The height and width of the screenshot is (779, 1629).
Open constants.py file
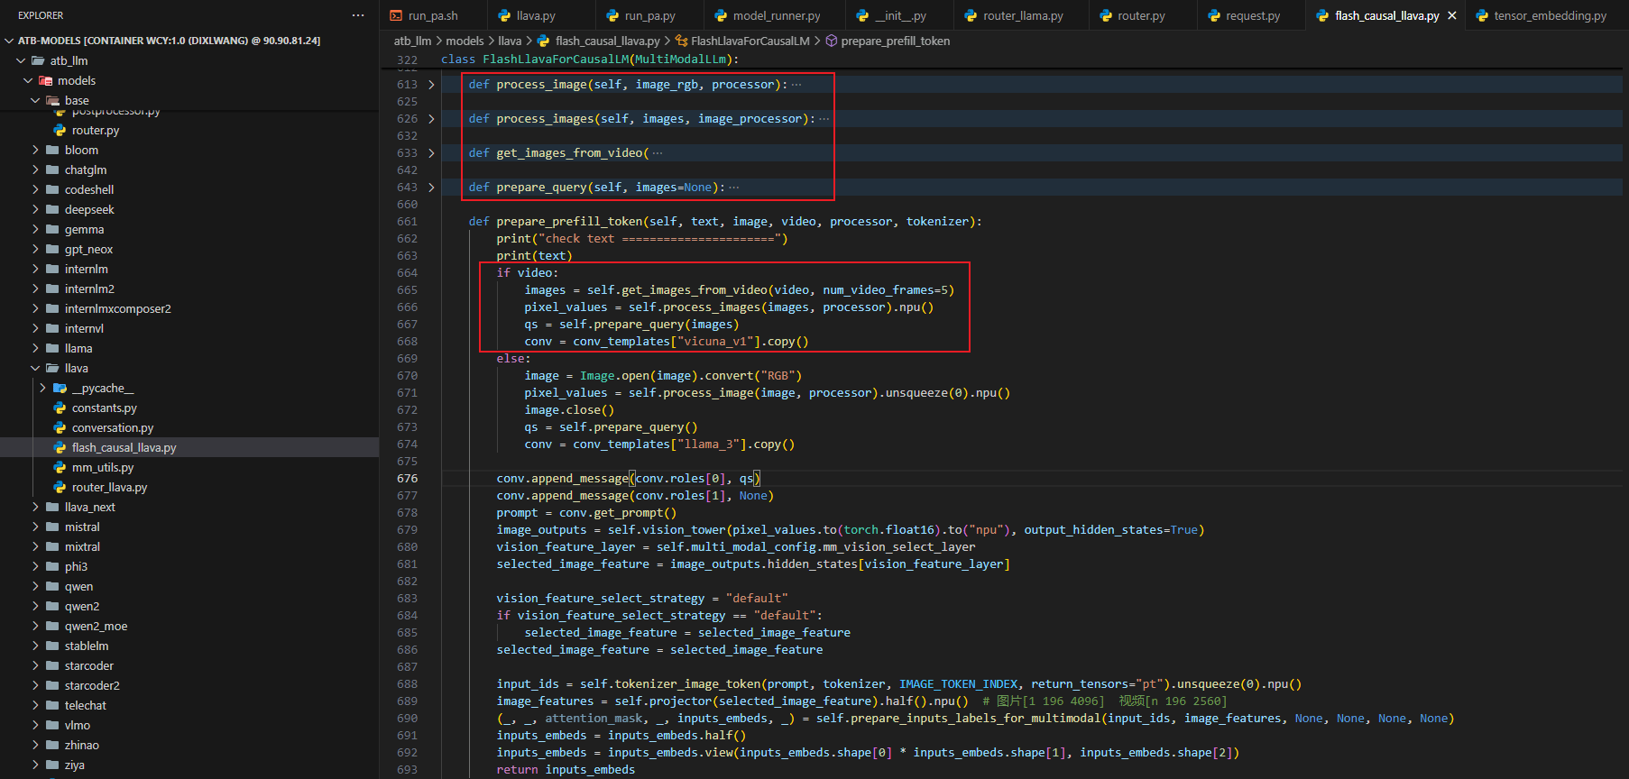pyautogui.click(x=104, y=408)
